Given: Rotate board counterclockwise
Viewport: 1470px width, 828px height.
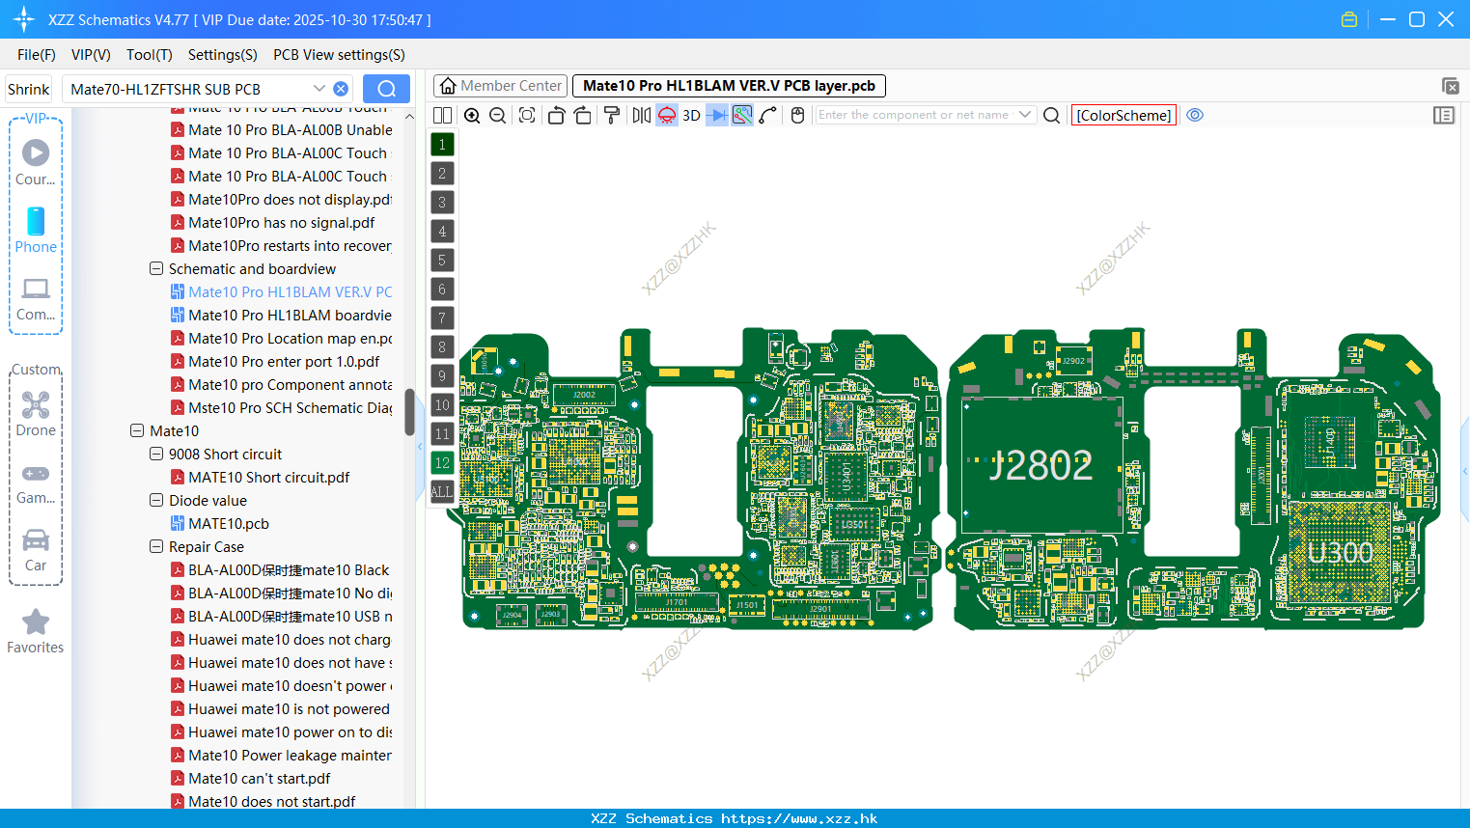Looking at the screenshot, I should pos(556,115).
